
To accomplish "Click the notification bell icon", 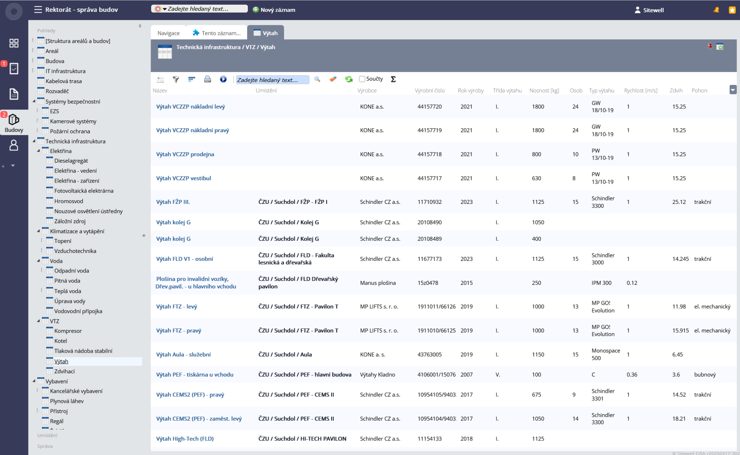I will point(716,10).
